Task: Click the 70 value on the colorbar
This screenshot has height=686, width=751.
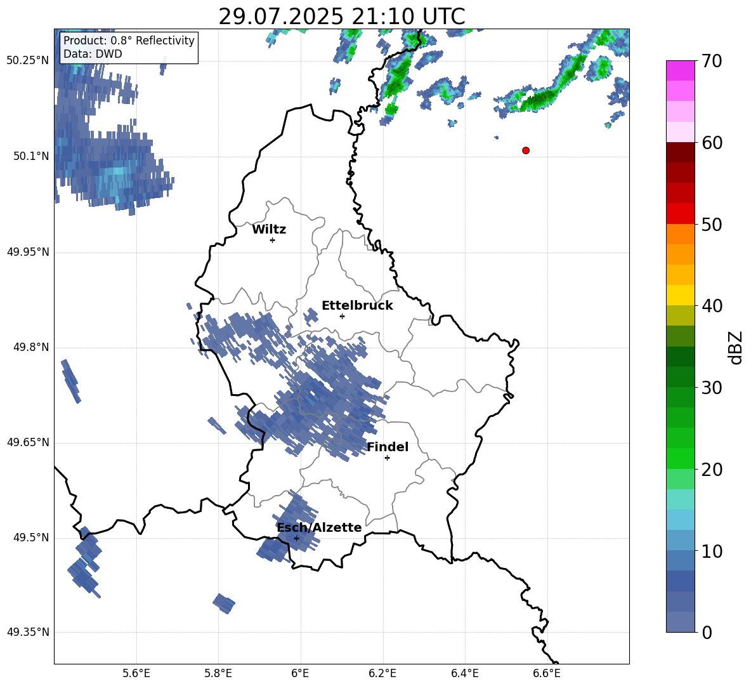Action: pyautogui.click(x=712, y=61)
